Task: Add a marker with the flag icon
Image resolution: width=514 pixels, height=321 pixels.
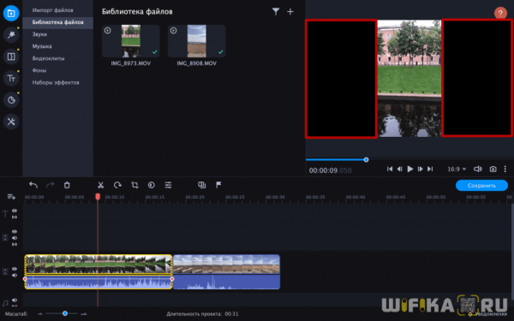Action: (218, 185)
